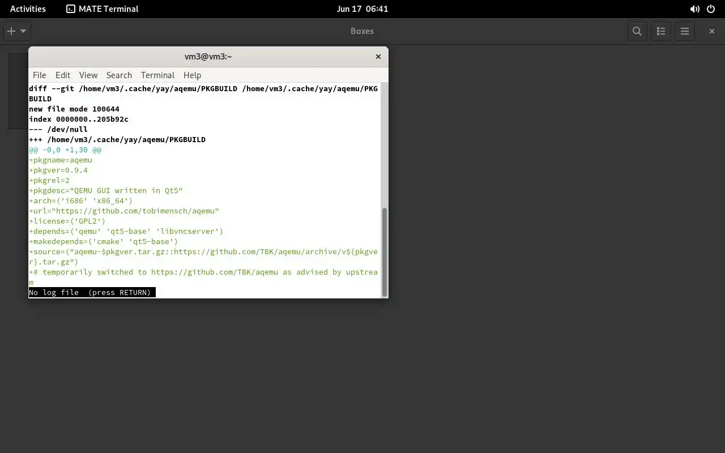Click the Boxes window title
Image resolution: width=725 pixels, height=453 pixels.
tap(362, 31)
